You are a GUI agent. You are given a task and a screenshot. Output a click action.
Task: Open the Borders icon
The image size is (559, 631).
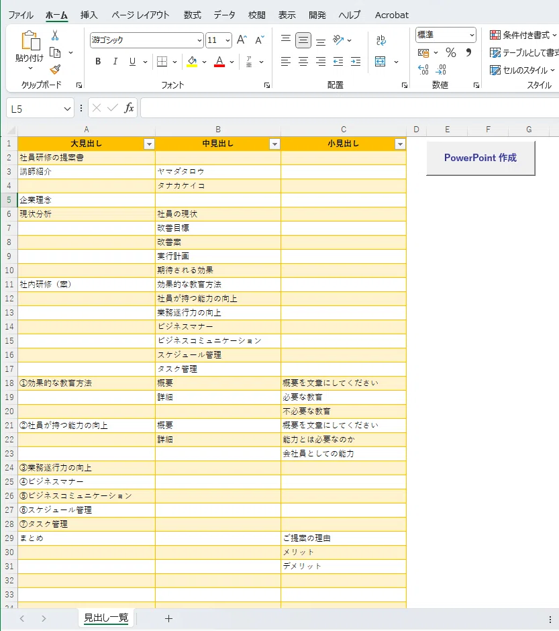(x=162, y=62)
